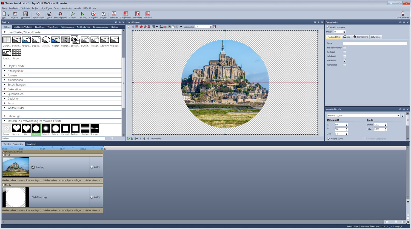
Task: Select the Insel.jpg timeline thumbnail
Action: click(x=16, y=167)
